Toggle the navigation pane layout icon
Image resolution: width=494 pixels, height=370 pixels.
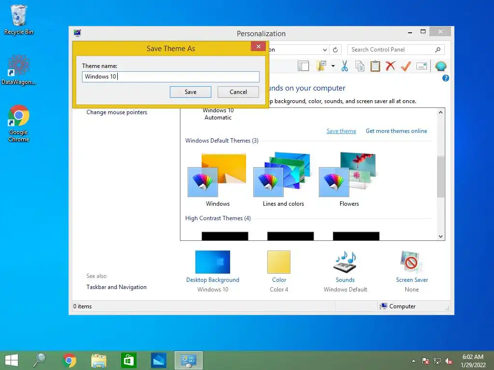click(x=303, y=66)
